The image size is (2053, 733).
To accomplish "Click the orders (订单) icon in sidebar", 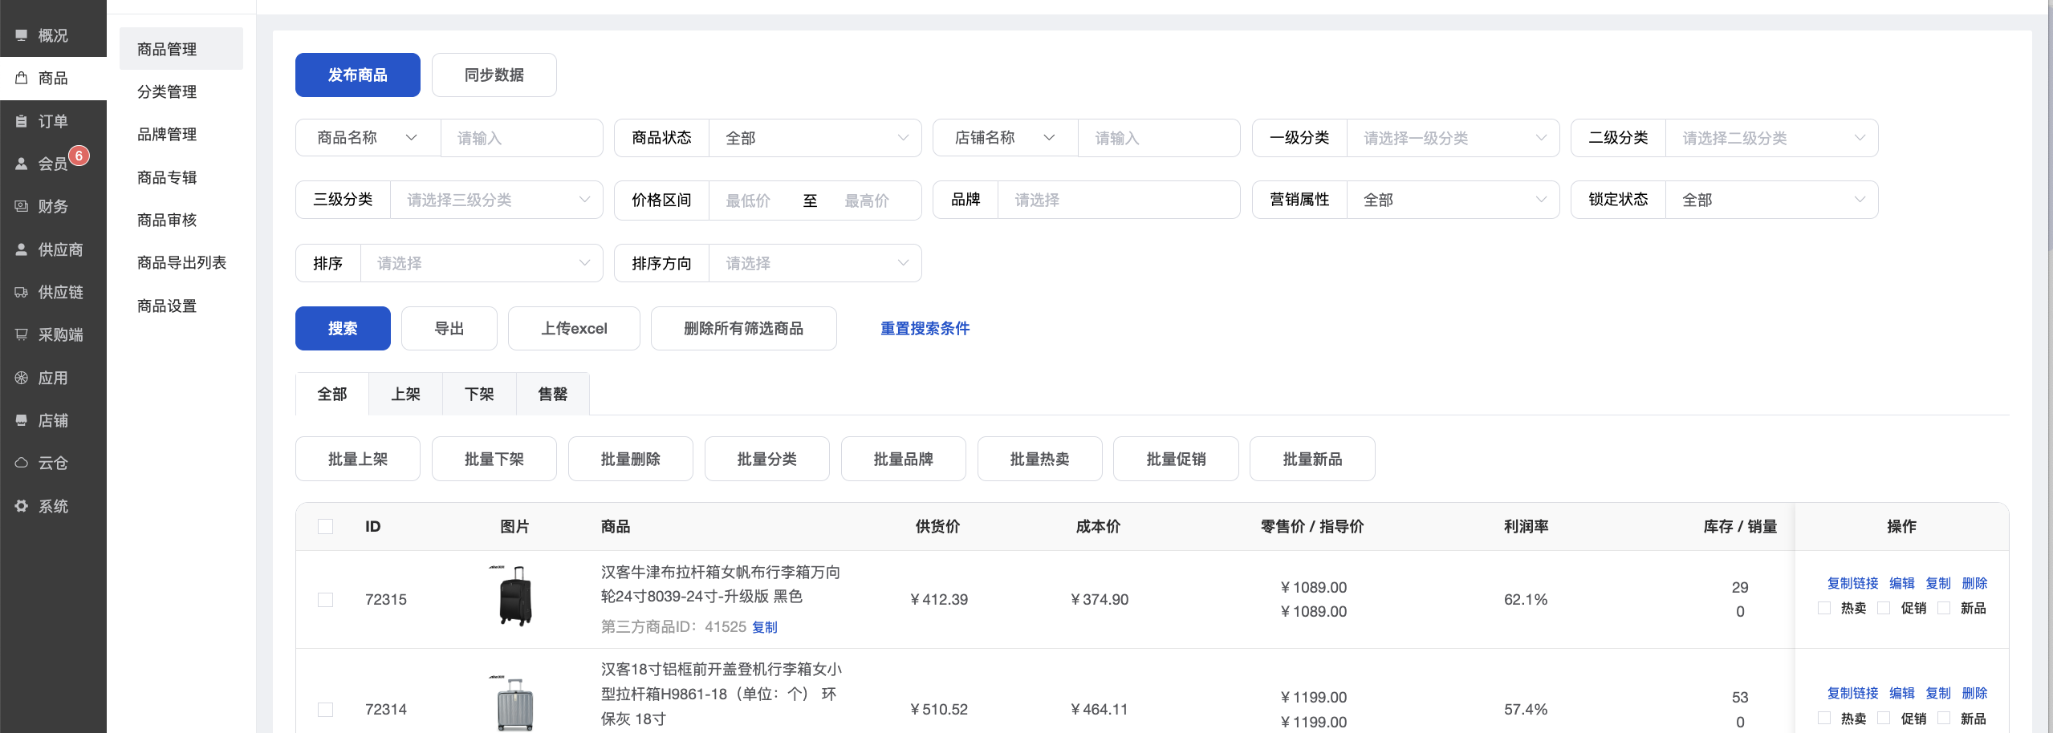I will [22, 121].
